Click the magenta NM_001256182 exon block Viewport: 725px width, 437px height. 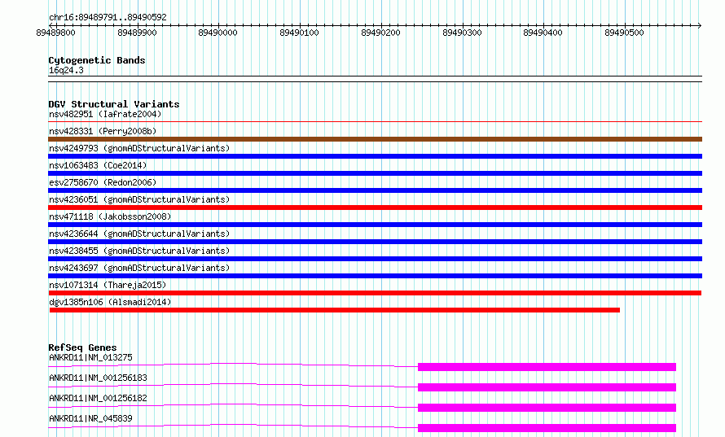coord(547,408)
